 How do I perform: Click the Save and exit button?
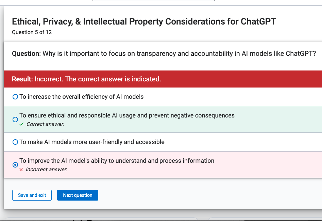pyautogui.click(x=32, y=195)
